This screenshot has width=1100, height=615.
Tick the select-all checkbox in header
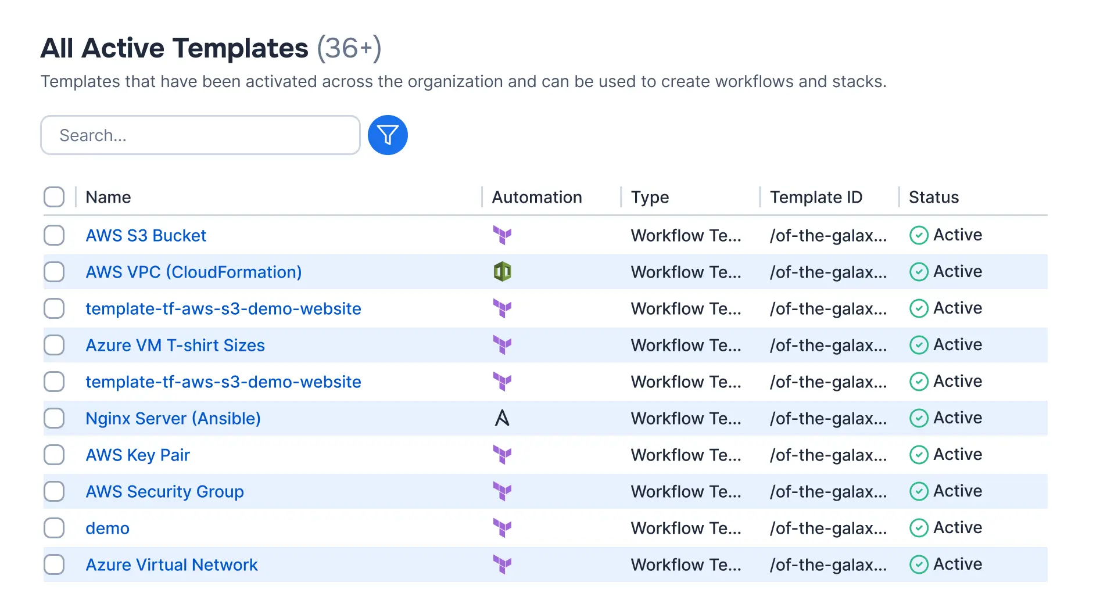pos(54,197)
